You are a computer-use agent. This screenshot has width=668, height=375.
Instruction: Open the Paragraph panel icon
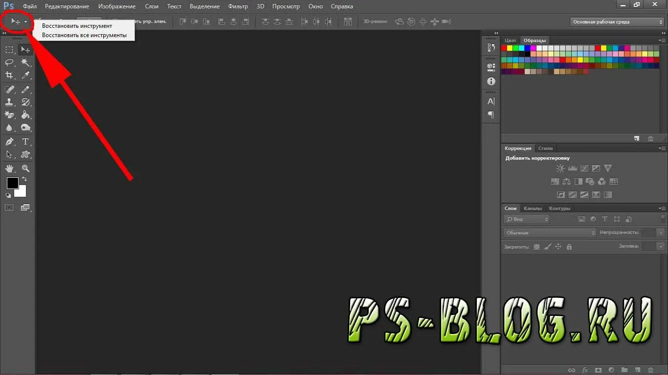491,115
